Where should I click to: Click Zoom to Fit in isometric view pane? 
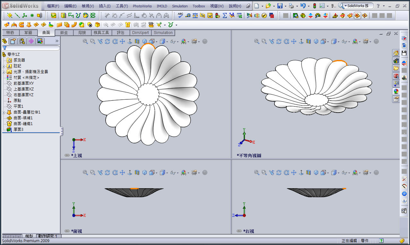point(257,41)
